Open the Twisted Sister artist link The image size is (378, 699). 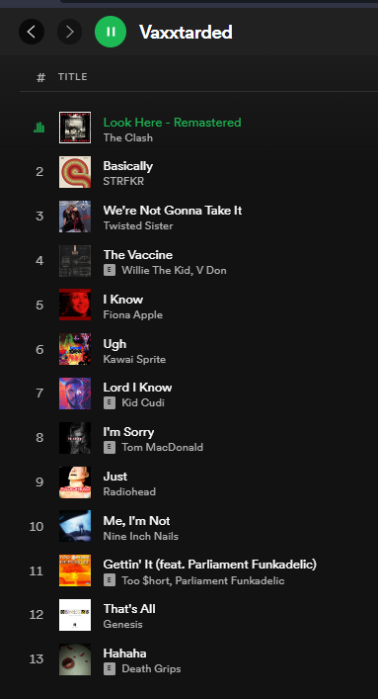(138, 225)
